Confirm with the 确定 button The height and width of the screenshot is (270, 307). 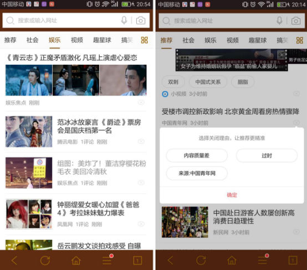pyautogui.click(x=232, y=195)
